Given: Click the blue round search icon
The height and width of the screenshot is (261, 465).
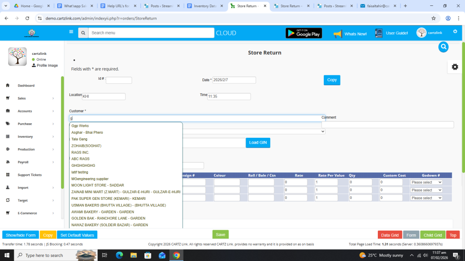Looking at the screenshot, I should (x=444, y=47).
